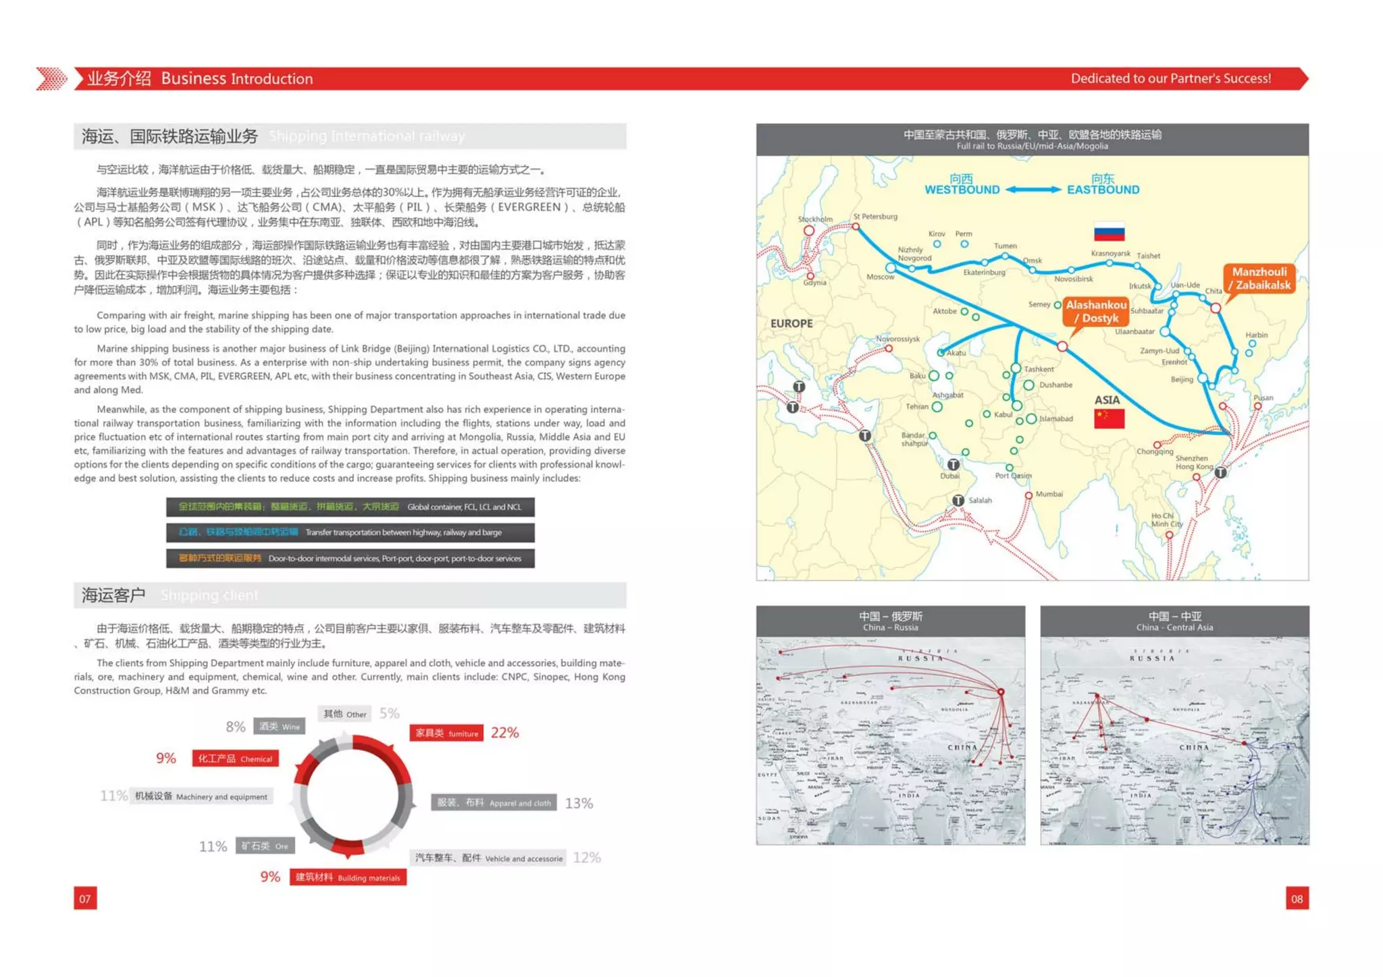Click the Stockholm red circle marker
This screenshot has height=977, width=1383.
coord(808,231)
